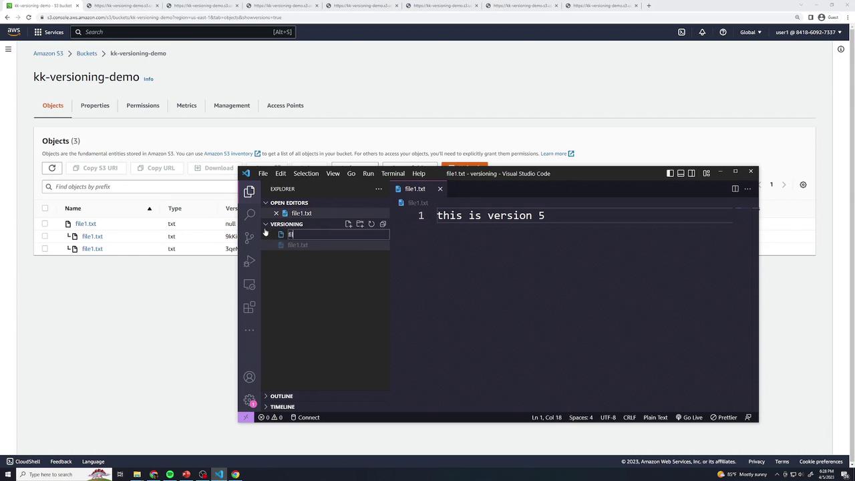Split the VS Code editor right
The height and width of the screenshot is (481, 855).
coord(735,189)
